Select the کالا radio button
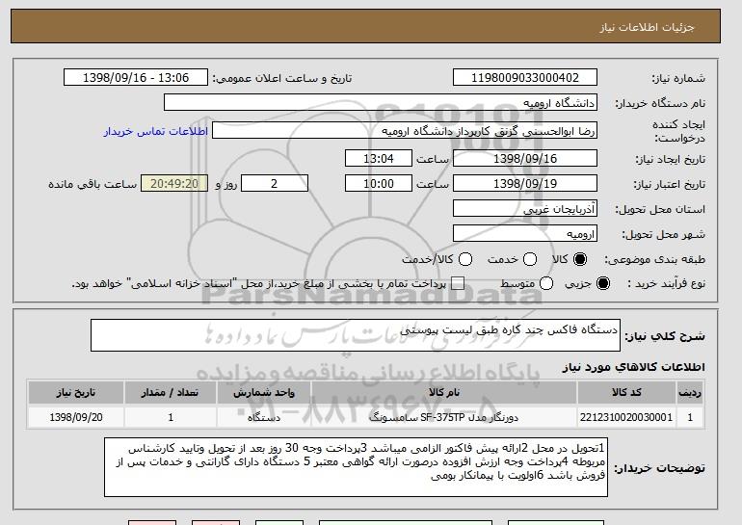This screenshot has height=525, width=742. 580,259
